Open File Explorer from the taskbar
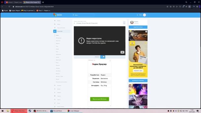 [8, 111]
